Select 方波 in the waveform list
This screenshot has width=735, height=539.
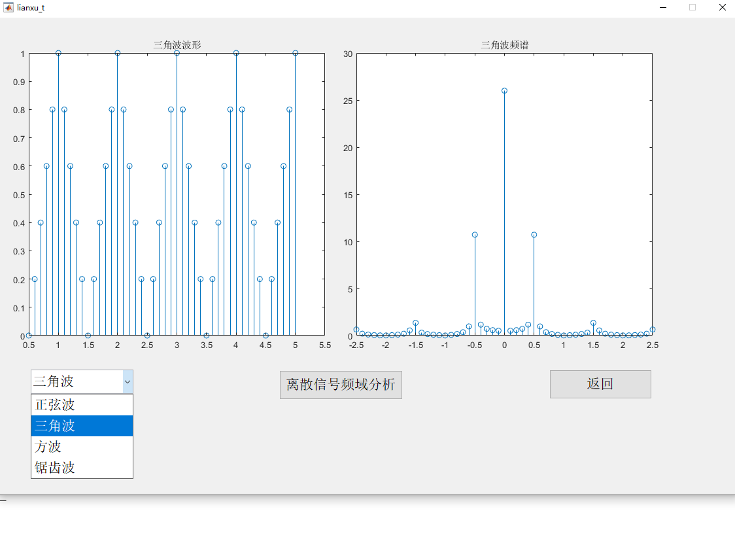click(46, 447)
